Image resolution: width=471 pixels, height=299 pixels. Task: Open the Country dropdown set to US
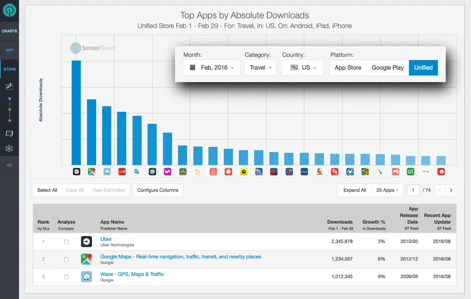[x=303, y=67]
